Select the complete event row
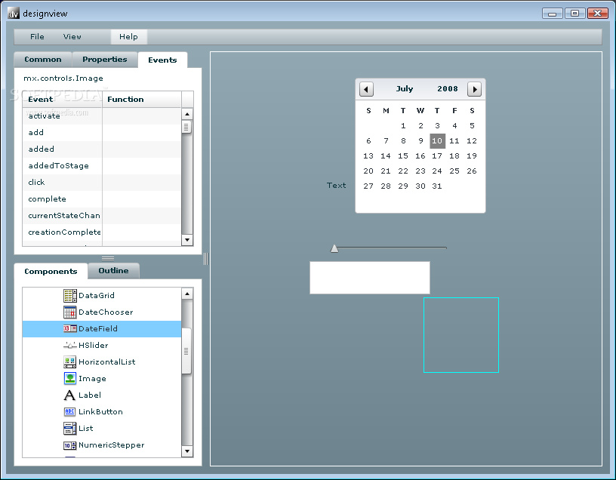 [102, 199]
